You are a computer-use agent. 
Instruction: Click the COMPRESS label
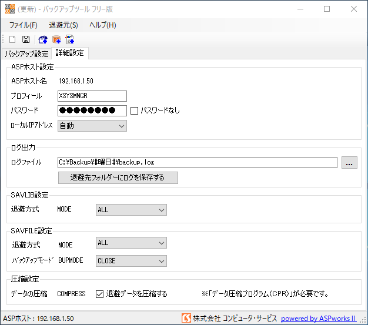pos(71,294)
